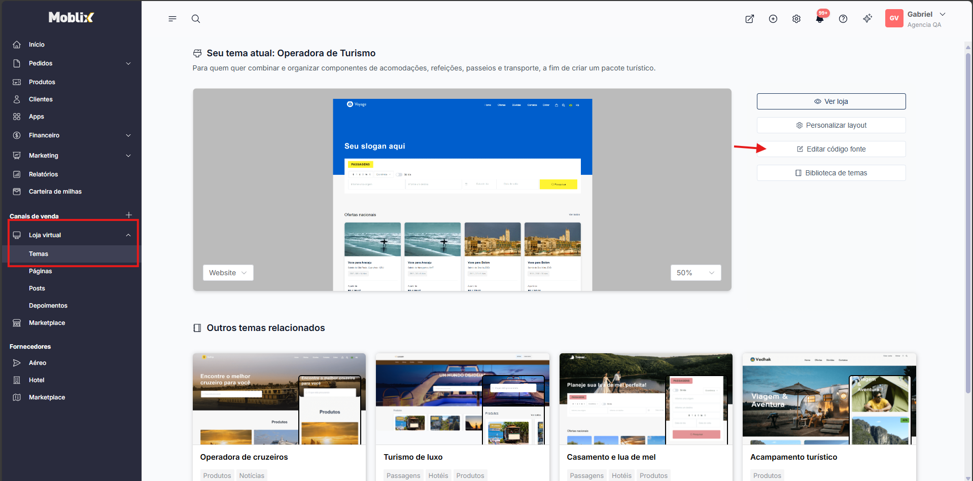The image size is (973, 481).
Task: Open the Aéreo supplier section icon
Action: pos(17,363)
